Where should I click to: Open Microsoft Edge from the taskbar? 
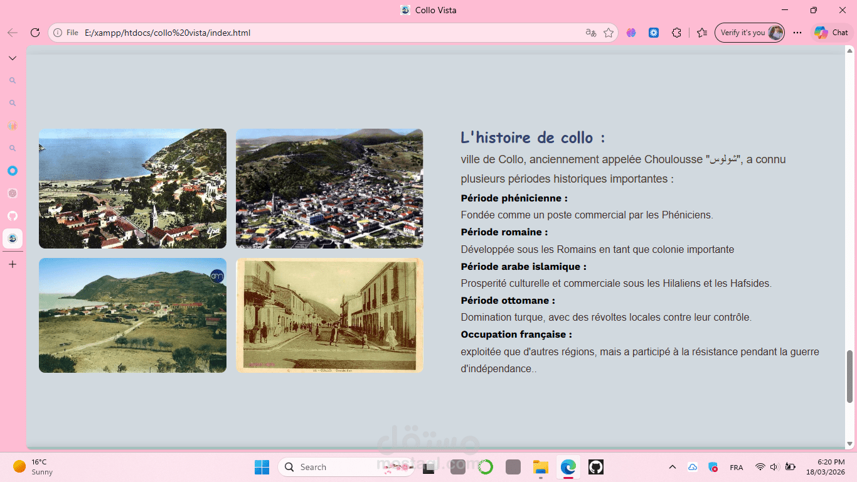coord(568,467)
